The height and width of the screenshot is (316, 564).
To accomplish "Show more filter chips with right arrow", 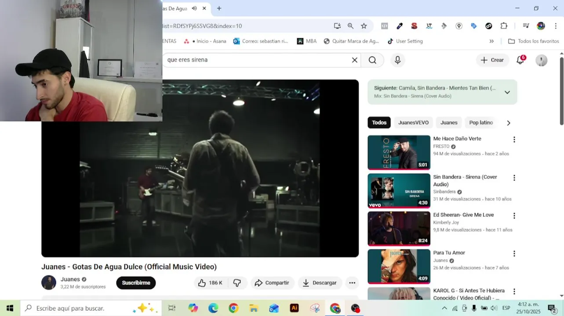I will tap(509, 123).
